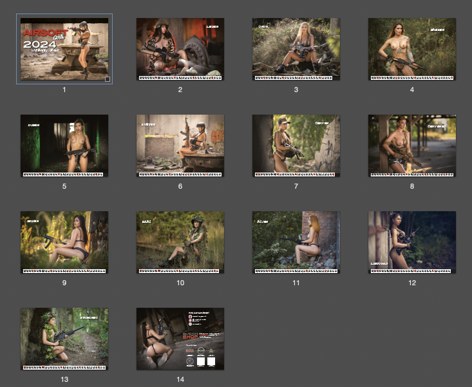Select the page 10 thumbnail

(x=180, y=242)
